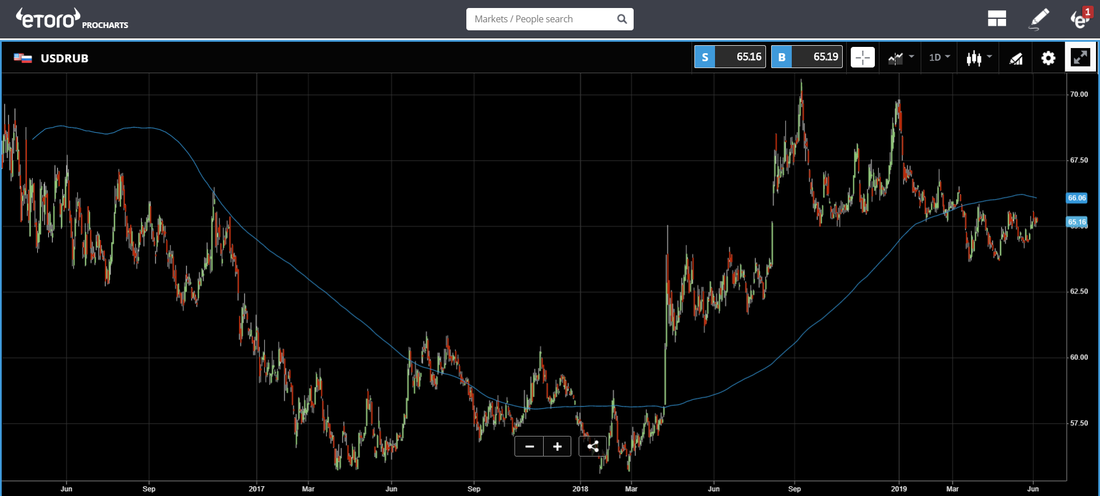Select the pencil drawing tool
The image size is (1100, 496).
[1039, 19]
